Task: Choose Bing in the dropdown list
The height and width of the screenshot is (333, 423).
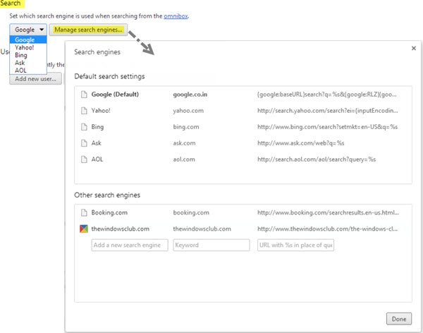Action: [21, 55]
